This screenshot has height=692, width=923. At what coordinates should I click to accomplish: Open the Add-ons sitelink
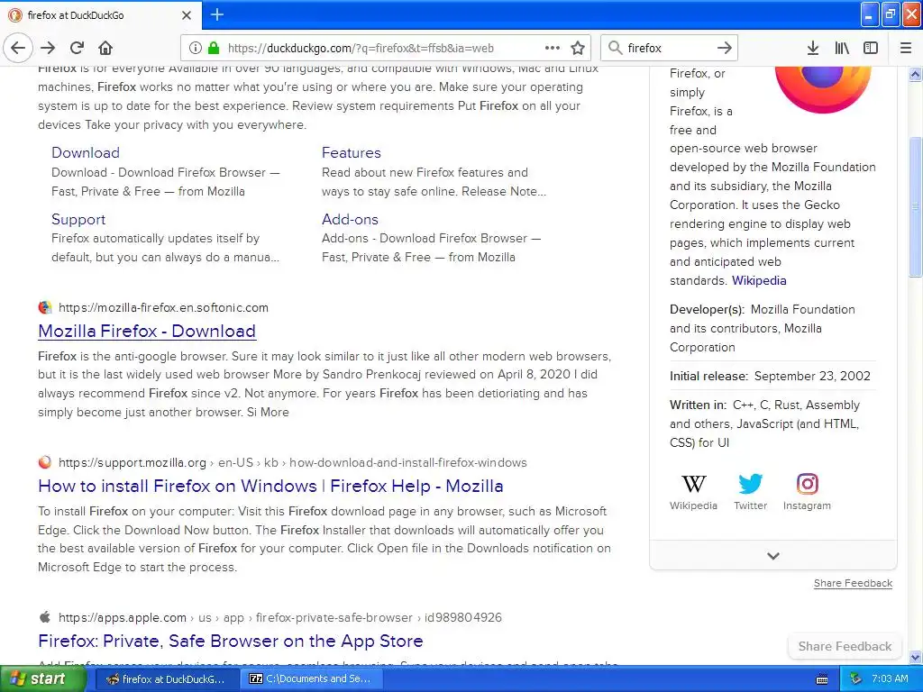point(351,220)
